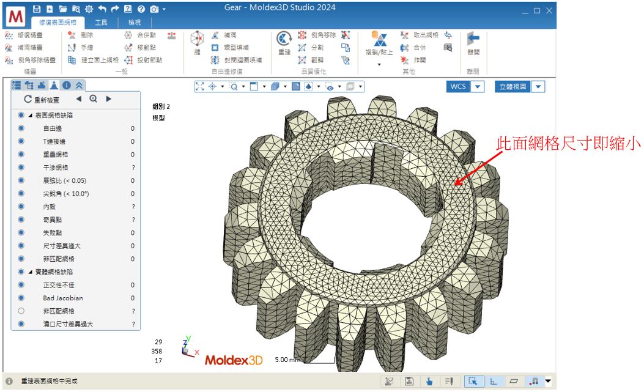Image resolution: width=644 pixels, height=392 pixels.
Task: Collapse the panel with double-chevron icon
Action: (x=79, y=85)
